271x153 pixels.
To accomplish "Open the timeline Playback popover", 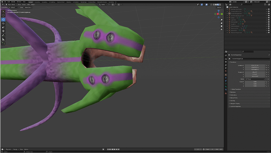I will pos(9,149).
